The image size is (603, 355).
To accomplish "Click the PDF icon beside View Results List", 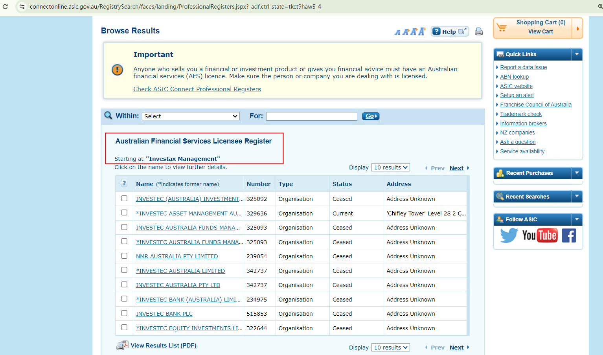I will coord(122,346).
